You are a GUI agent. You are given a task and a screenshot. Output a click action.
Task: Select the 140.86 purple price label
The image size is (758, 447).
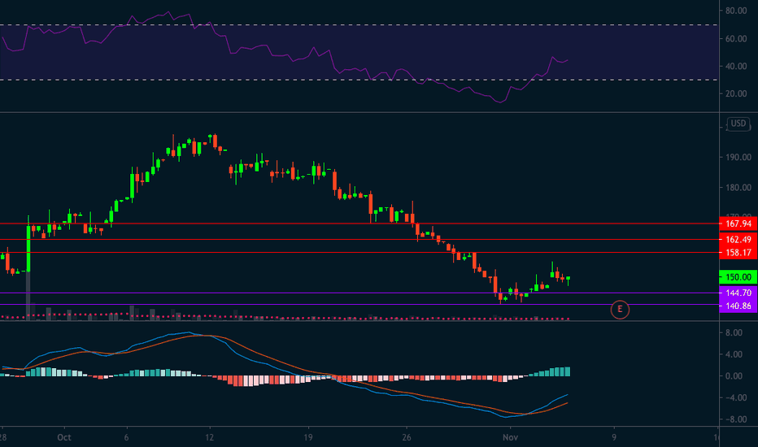(x=738, y=306)
